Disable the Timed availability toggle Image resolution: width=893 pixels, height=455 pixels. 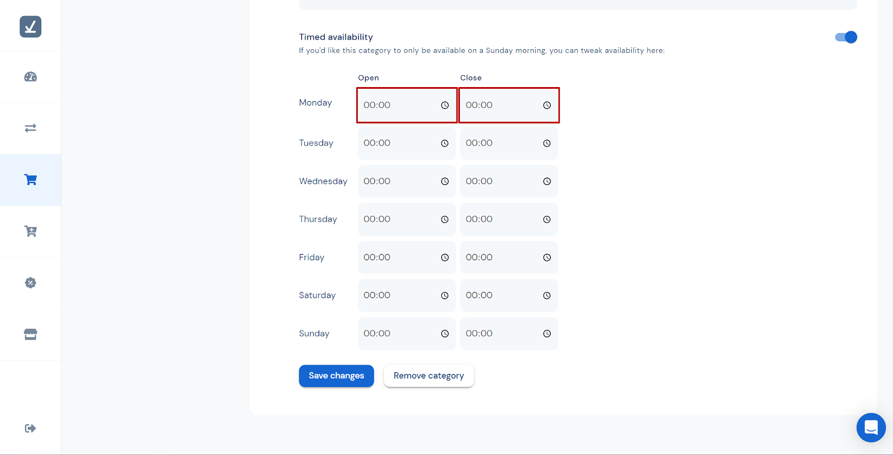click(846, 37)
